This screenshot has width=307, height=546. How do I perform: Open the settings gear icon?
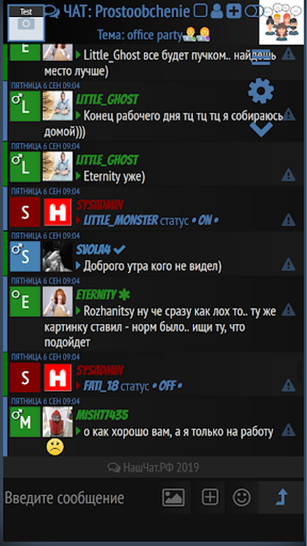261,91
